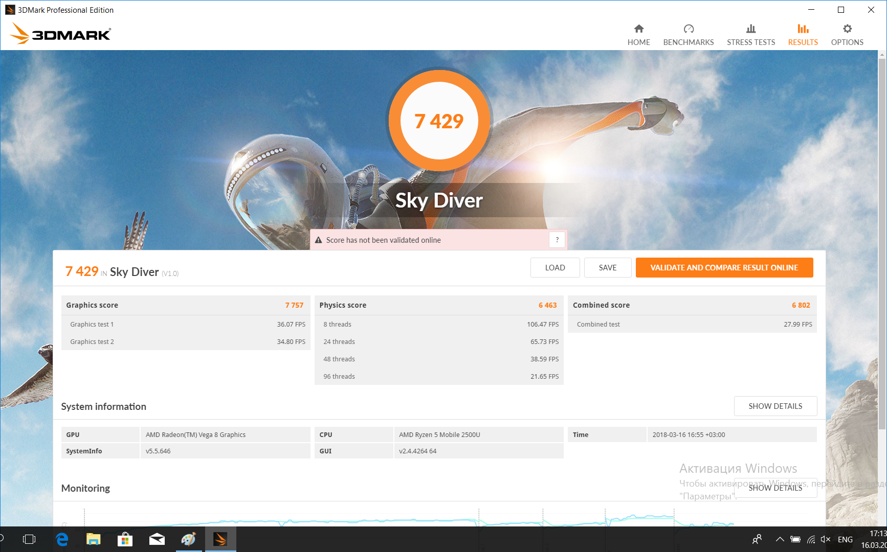Select the 24 threads row
887x552 pixels.
[x=439, y=341]
